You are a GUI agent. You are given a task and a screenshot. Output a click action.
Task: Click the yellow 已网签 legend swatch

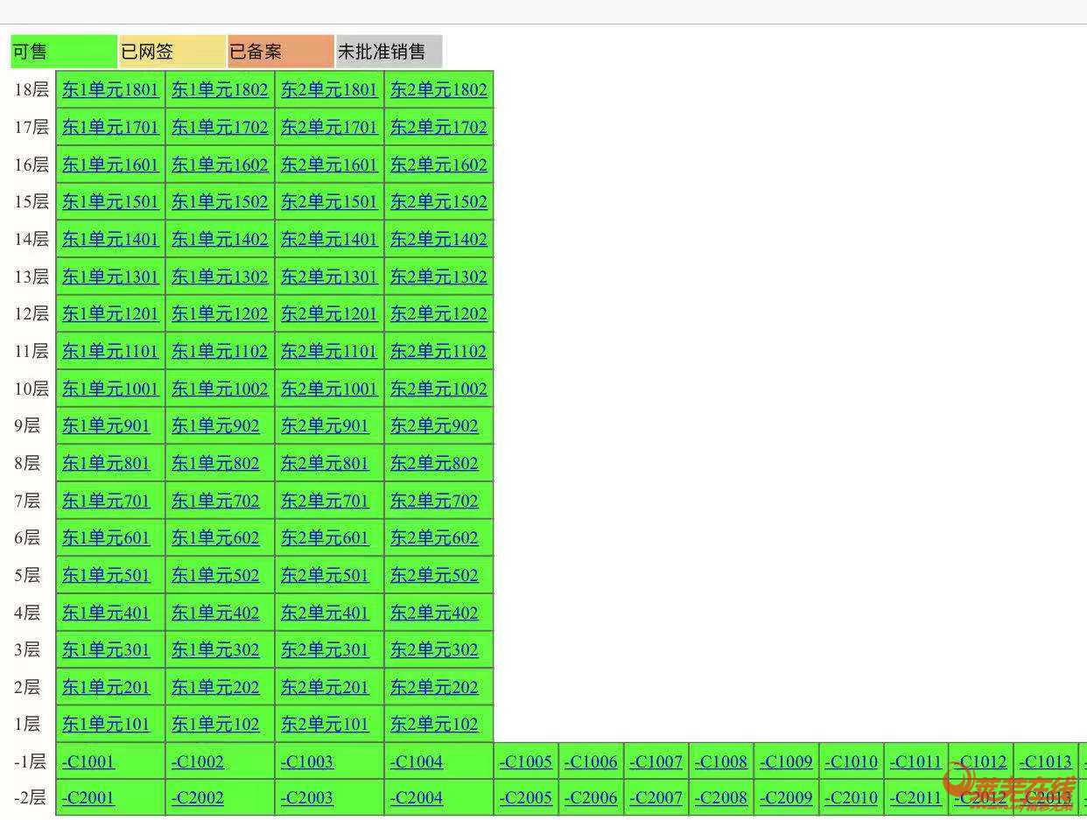tap(172, 52)
